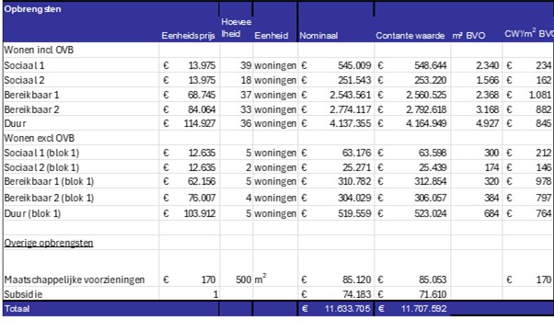Click quantity 37 in the Bereikbaar 1 row
554x331 pixels.
click(246, 95)
